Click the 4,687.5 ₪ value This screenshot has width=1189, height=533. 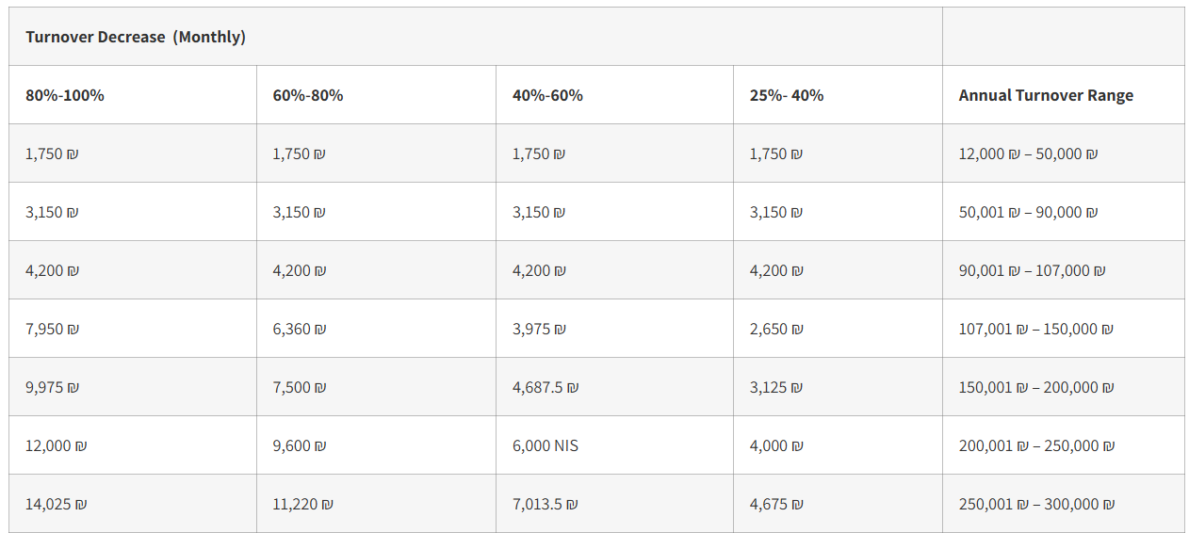click(546, 387)
